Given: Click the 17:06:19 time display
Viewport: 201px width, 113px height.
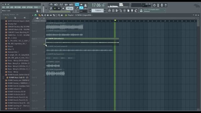Looking at the screenshot, I should click(98, 5).
